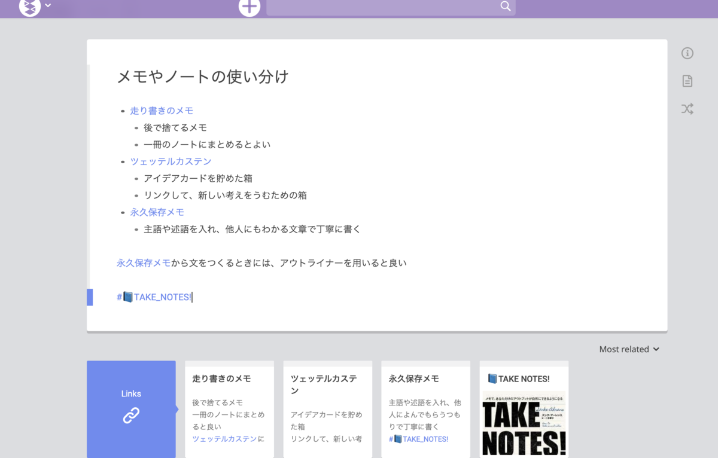Image resolution: width=718 pixels, height=458 pixels.
Task: Click the chain link icon
Action: pos(131,415)
